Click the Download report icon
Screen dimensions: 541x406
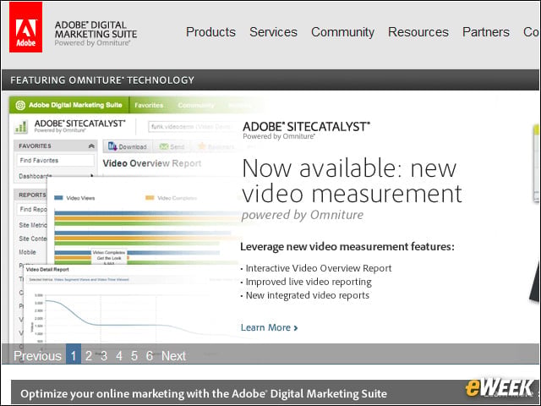pyautogui.click(x=112, y=146)
